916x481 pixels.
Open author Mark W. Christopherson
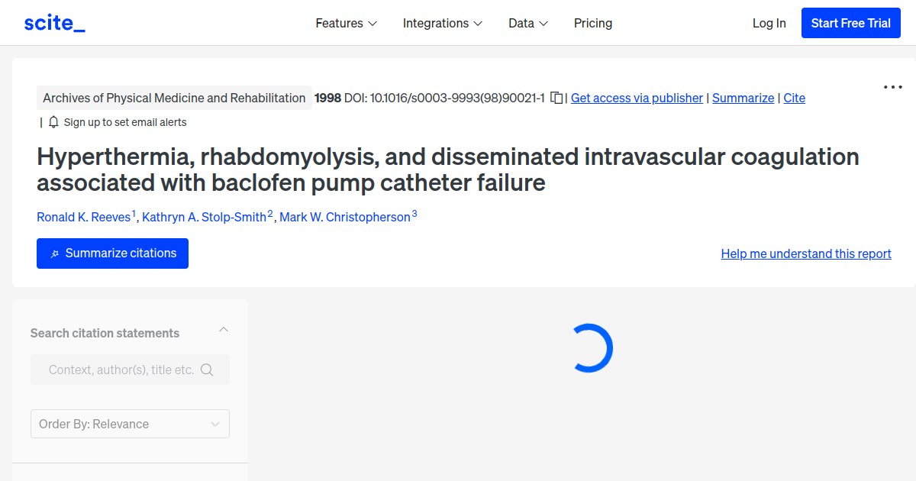point(345,217)
